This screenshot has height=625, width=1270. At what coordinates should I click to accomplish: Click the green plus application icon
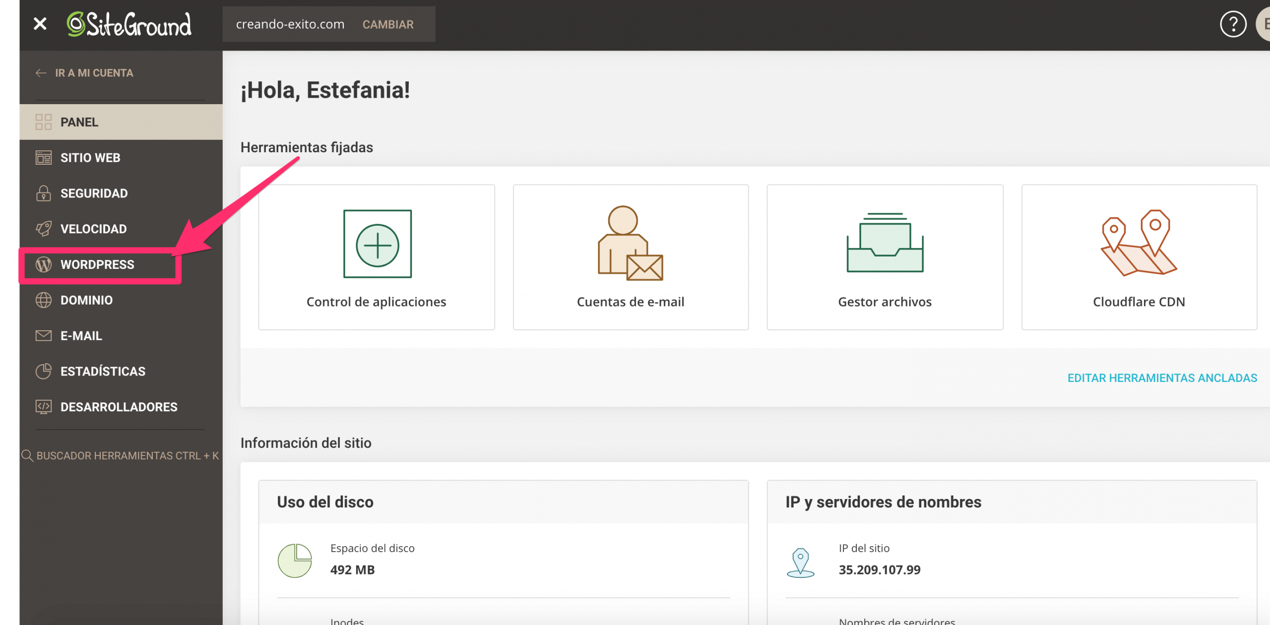pyautogui.click(x=378, y=244)
